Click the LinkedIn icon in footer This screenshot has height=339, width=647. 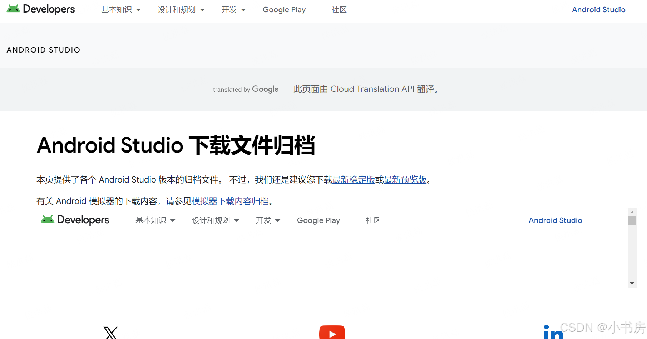(554, 333)
